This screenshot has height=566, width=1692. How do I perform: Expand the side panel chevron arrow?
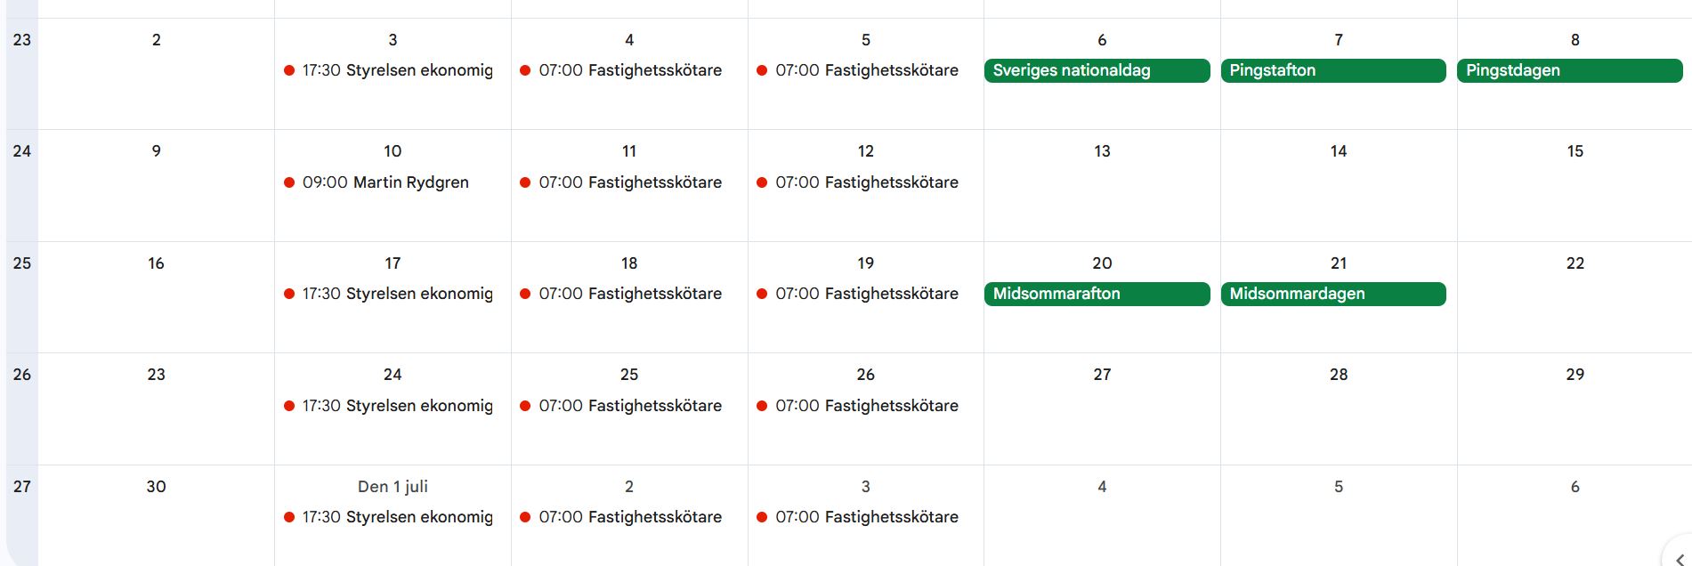coord(1680,560)
